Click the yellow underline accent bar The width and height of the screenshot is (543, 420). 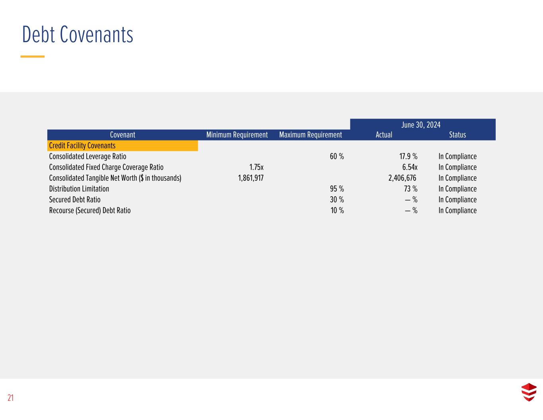coord(33,57)
